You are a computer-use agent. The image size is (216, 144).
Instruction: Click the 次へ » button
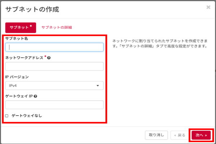(201, 135)
